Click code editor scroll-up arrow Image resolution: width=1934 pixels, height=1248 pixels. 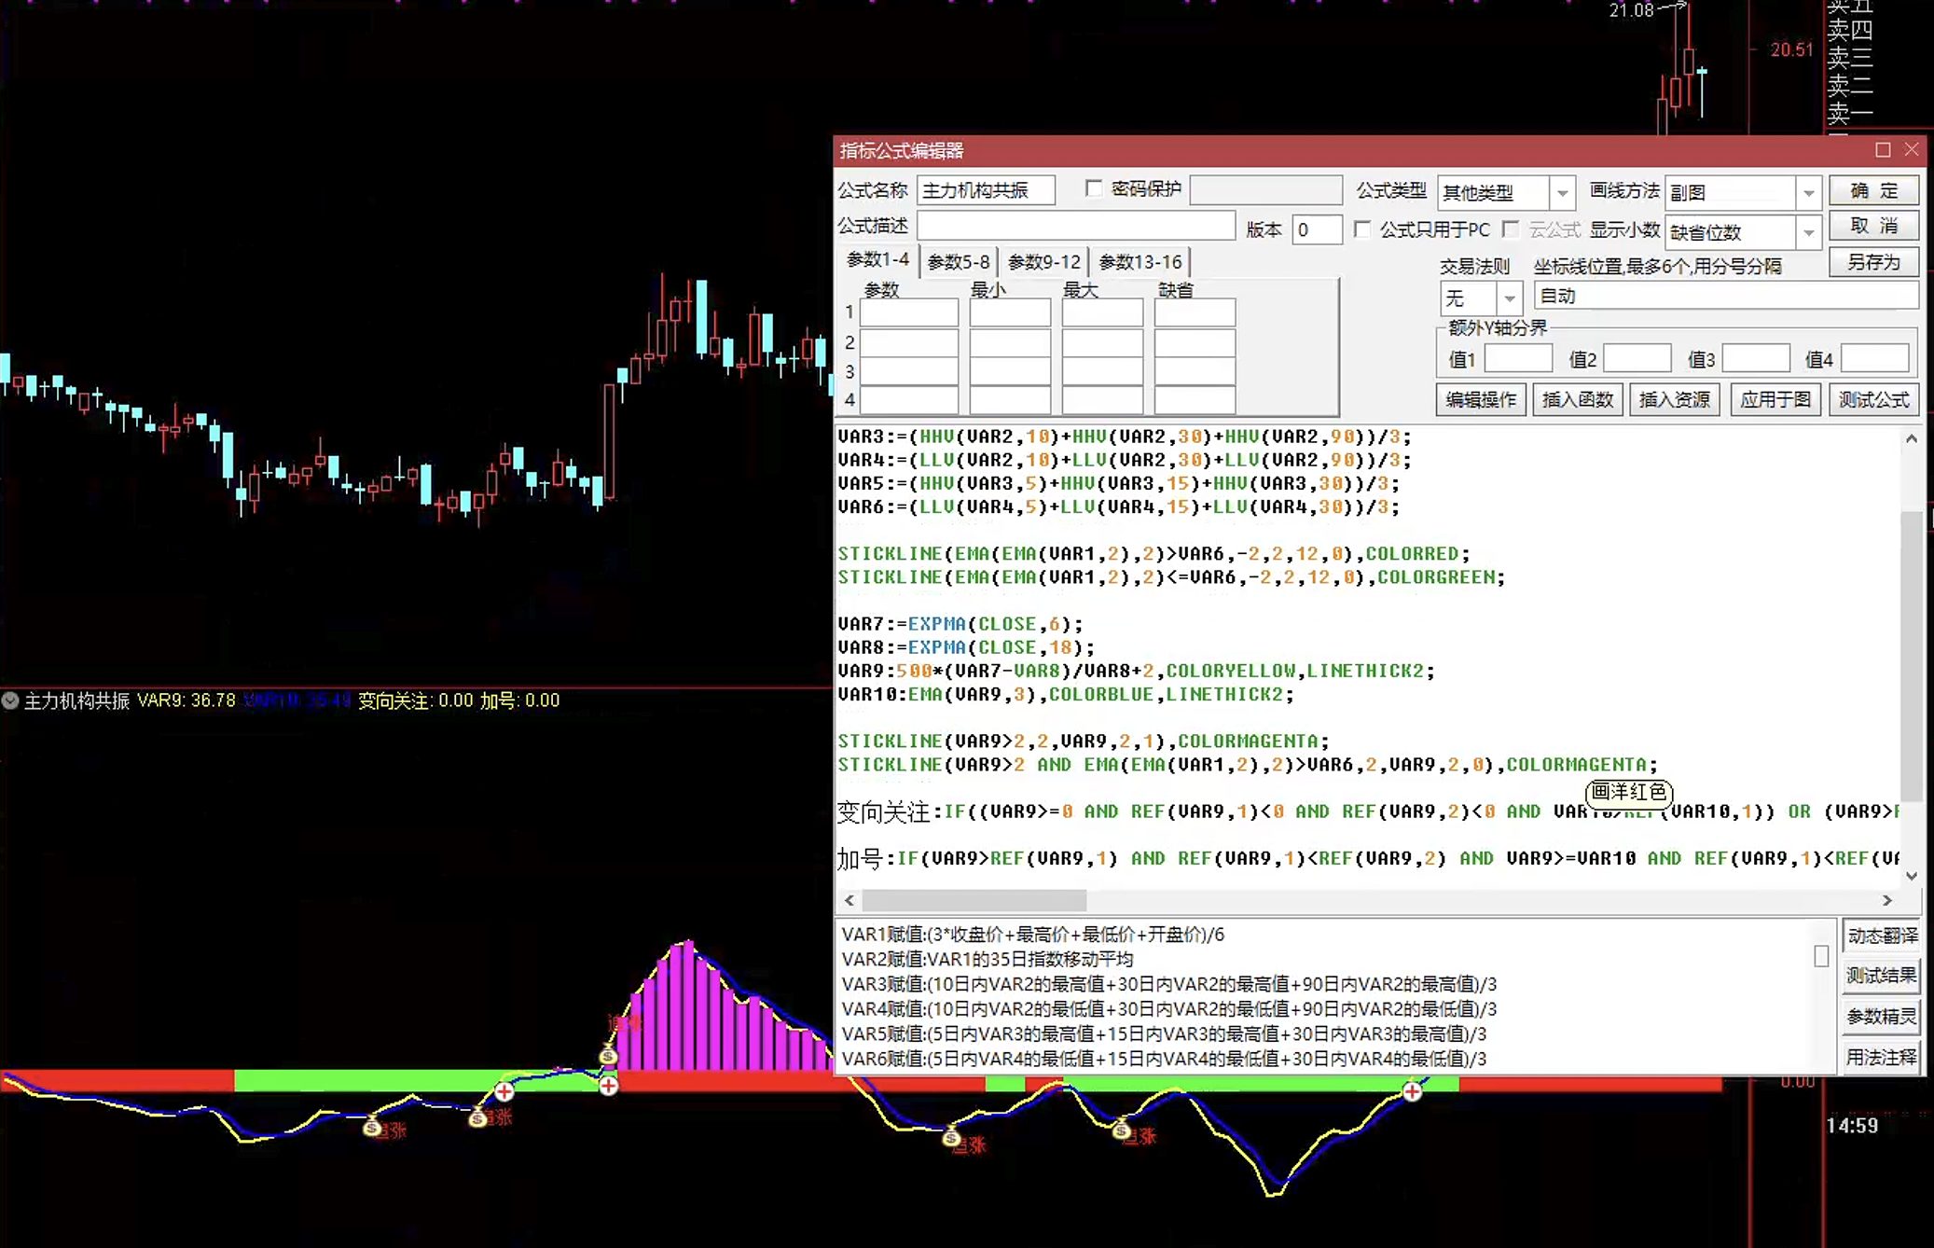[1912, 438]
